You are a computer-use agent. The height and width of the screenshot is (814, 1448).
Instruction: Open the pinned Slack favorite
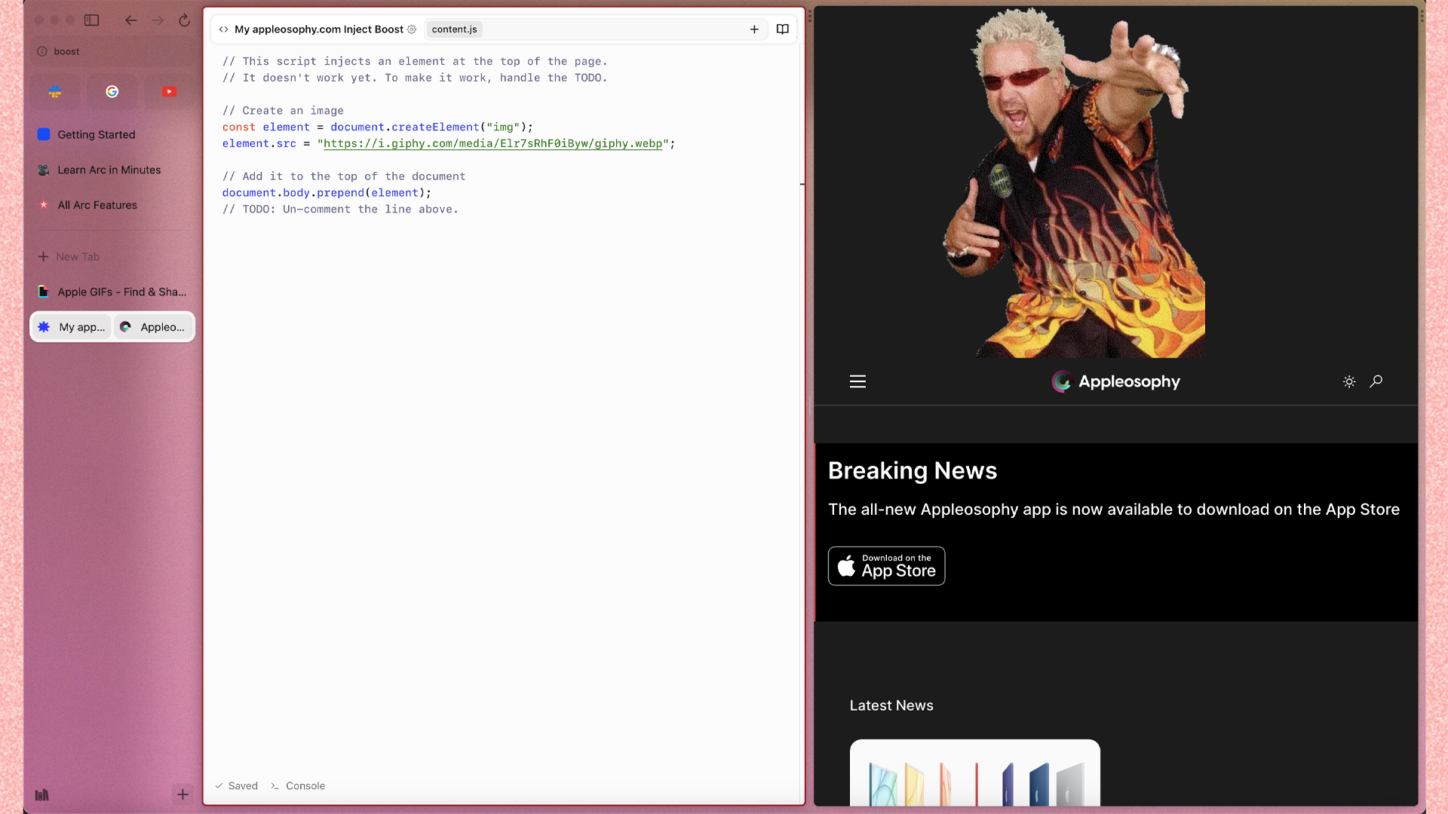(x=55, y=91)
